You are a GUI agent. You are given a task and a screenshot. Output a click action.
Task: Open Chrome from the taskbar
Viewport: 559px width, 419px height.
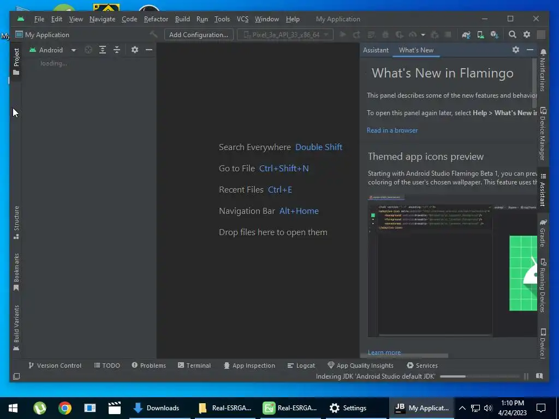[65, 408]
